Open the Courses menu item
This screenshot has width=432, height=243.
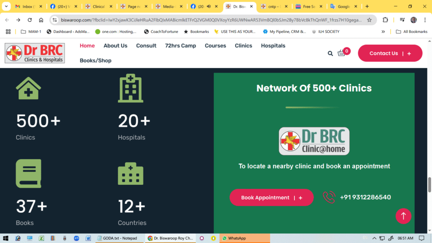click(216, 46)
